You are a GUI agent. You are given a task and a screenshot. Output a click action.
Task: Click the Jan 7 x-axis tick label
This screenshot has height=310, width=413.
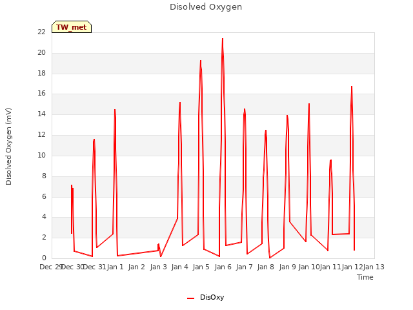244,267
